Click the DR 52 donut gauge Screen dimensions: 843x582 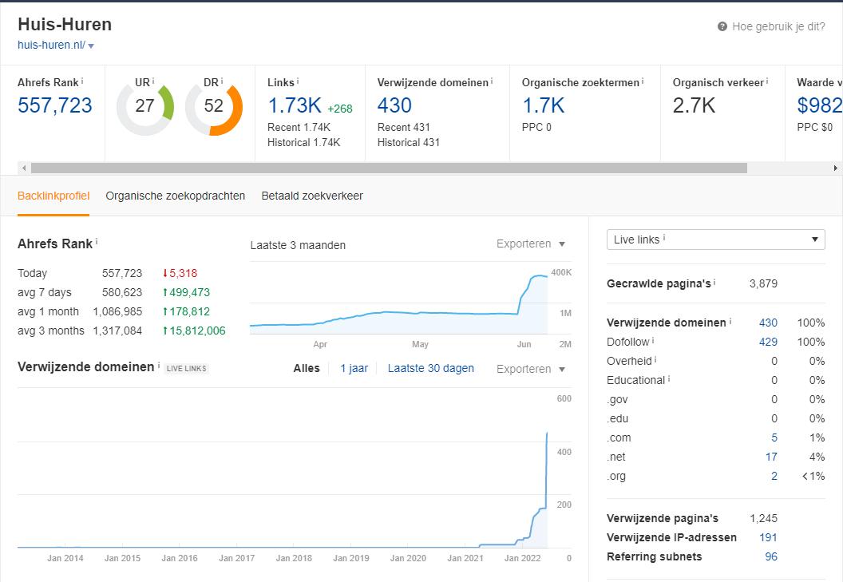pyautogui.click(x=214, y=106)
